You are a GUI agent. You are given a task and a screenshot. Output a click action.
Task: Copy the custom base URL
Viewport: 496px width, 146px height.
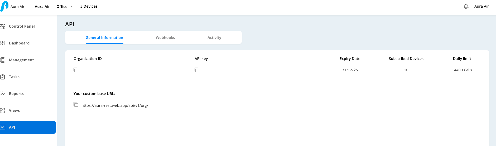[76, 104]
